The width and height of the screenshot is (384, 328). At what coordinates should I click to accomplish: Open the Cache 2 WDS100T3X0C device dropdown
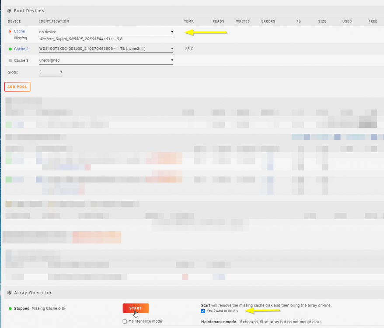[x=106, y=49]
